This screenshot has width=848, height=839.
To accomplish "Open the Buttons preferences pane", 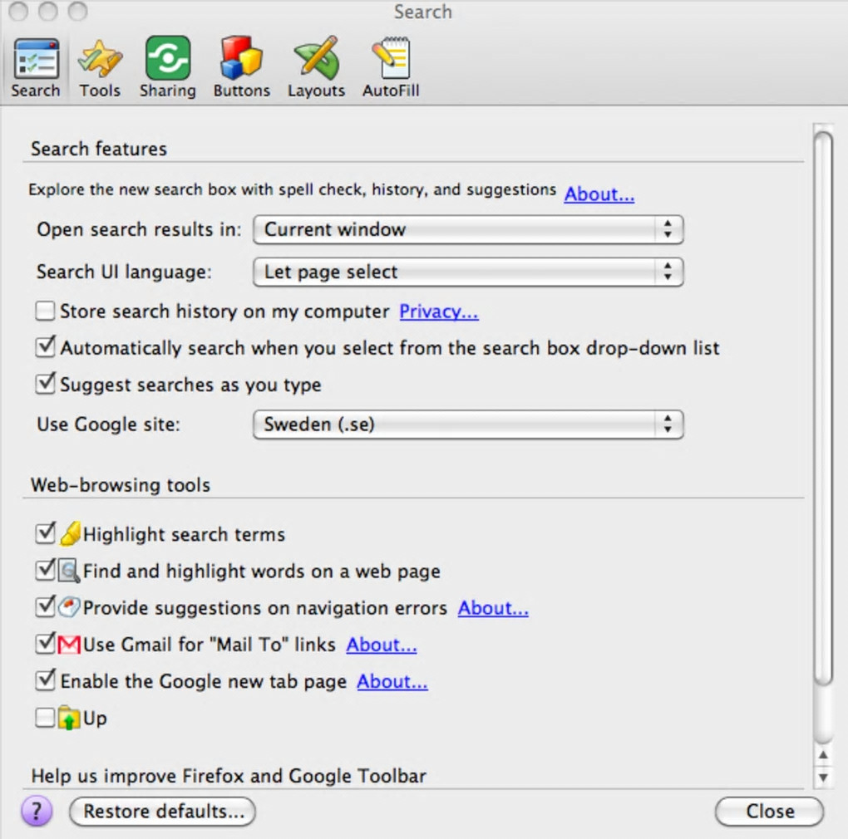I will tap(241, 68).
